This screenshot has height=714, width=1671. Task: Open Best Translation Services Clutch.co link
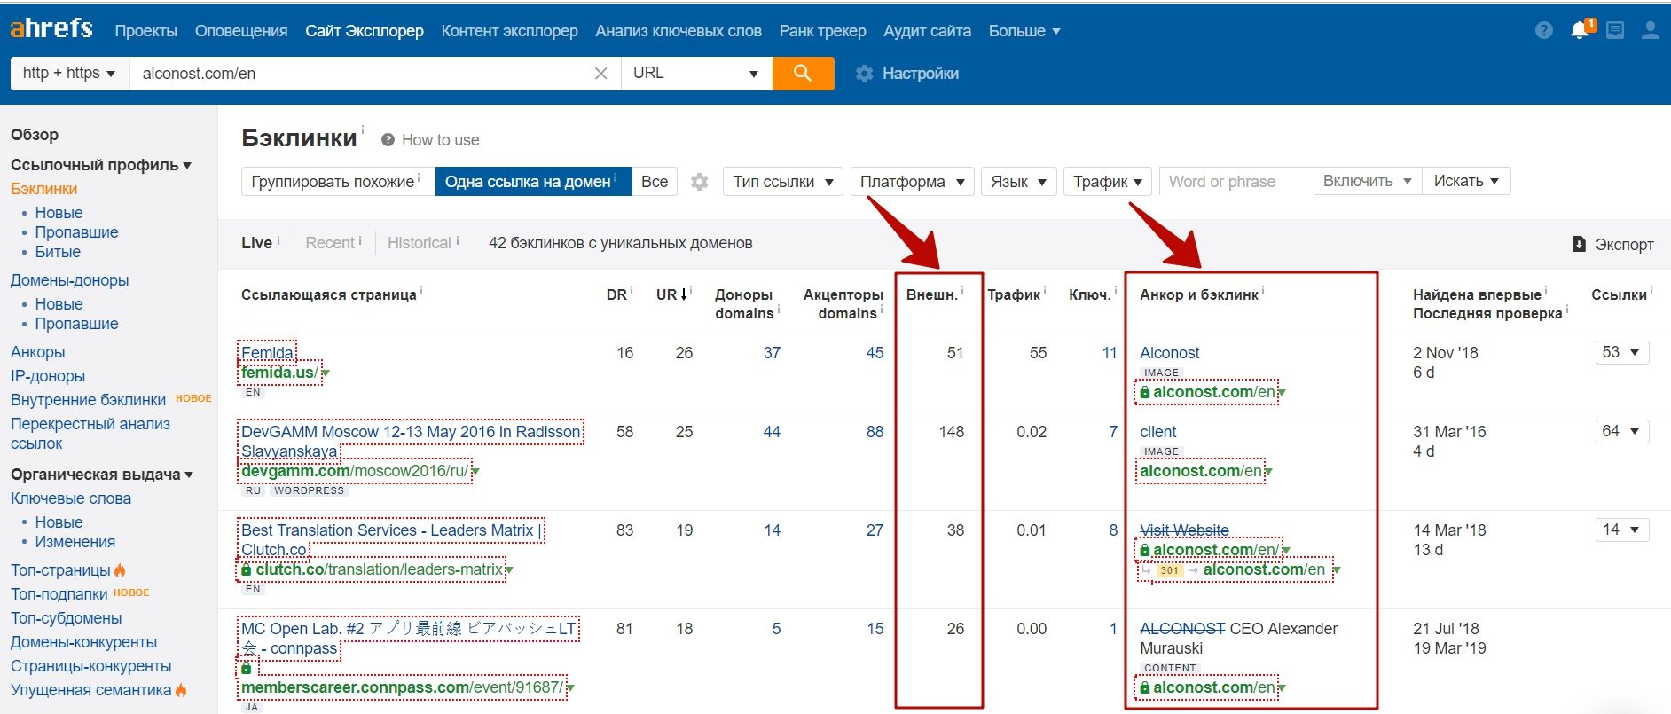391,540
